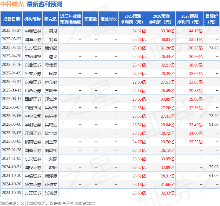The width and height of the screenshot is (220, 206).
Task: Click the date 2024-11-05
Action: coord(12,158)
